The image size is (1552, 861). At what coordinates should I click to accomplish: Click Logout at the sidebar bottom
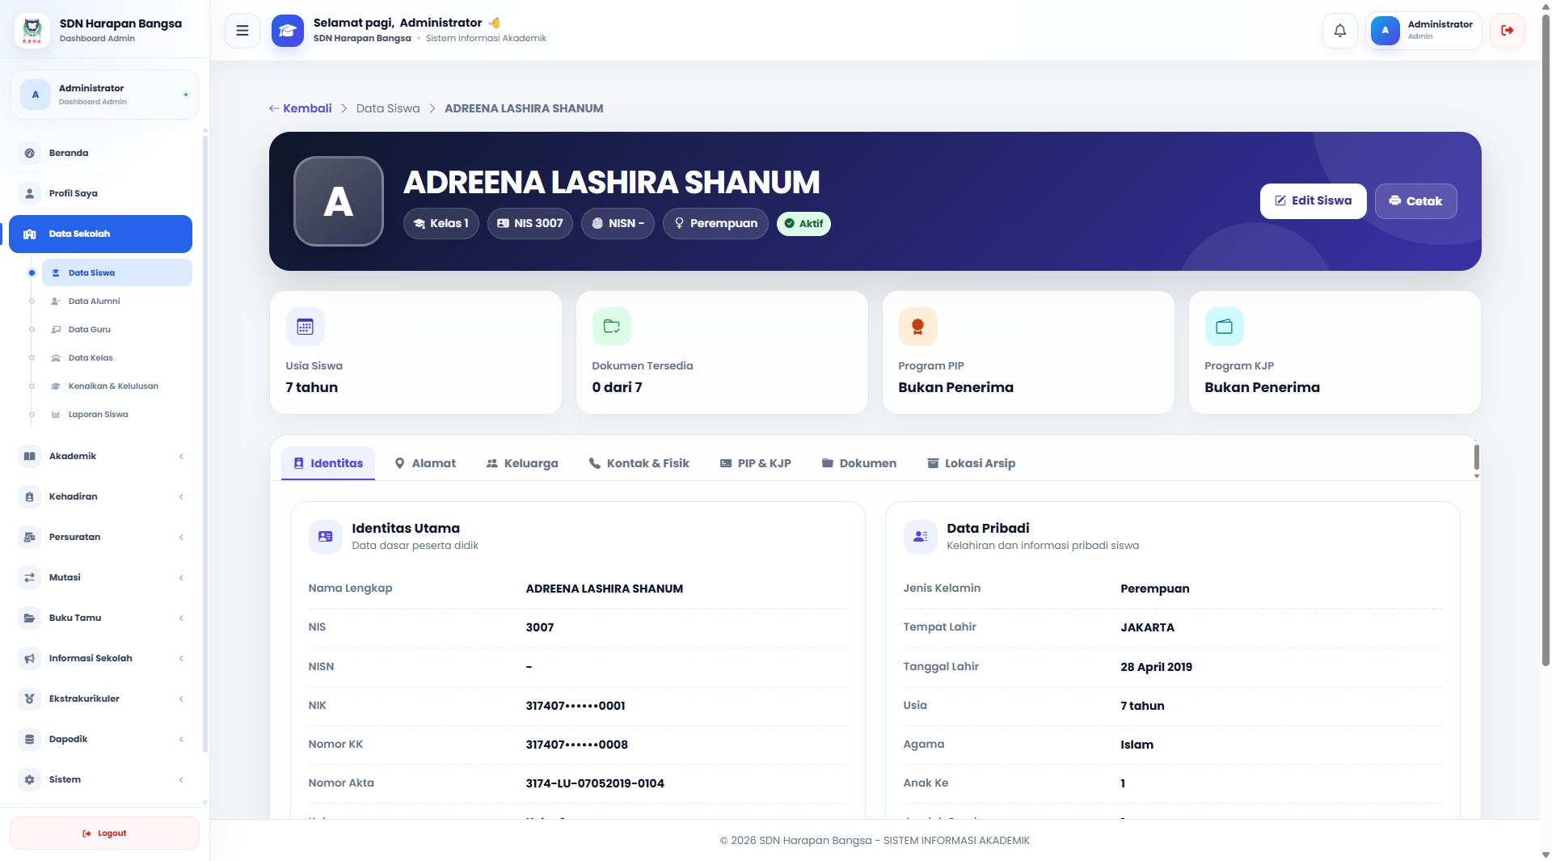point(104,834)
